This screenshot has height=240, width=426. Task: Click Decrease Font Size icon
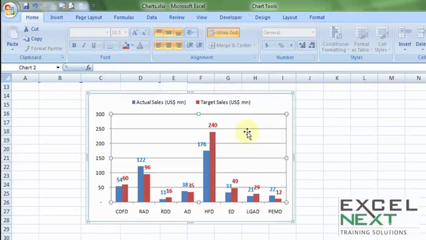point(144,33)
